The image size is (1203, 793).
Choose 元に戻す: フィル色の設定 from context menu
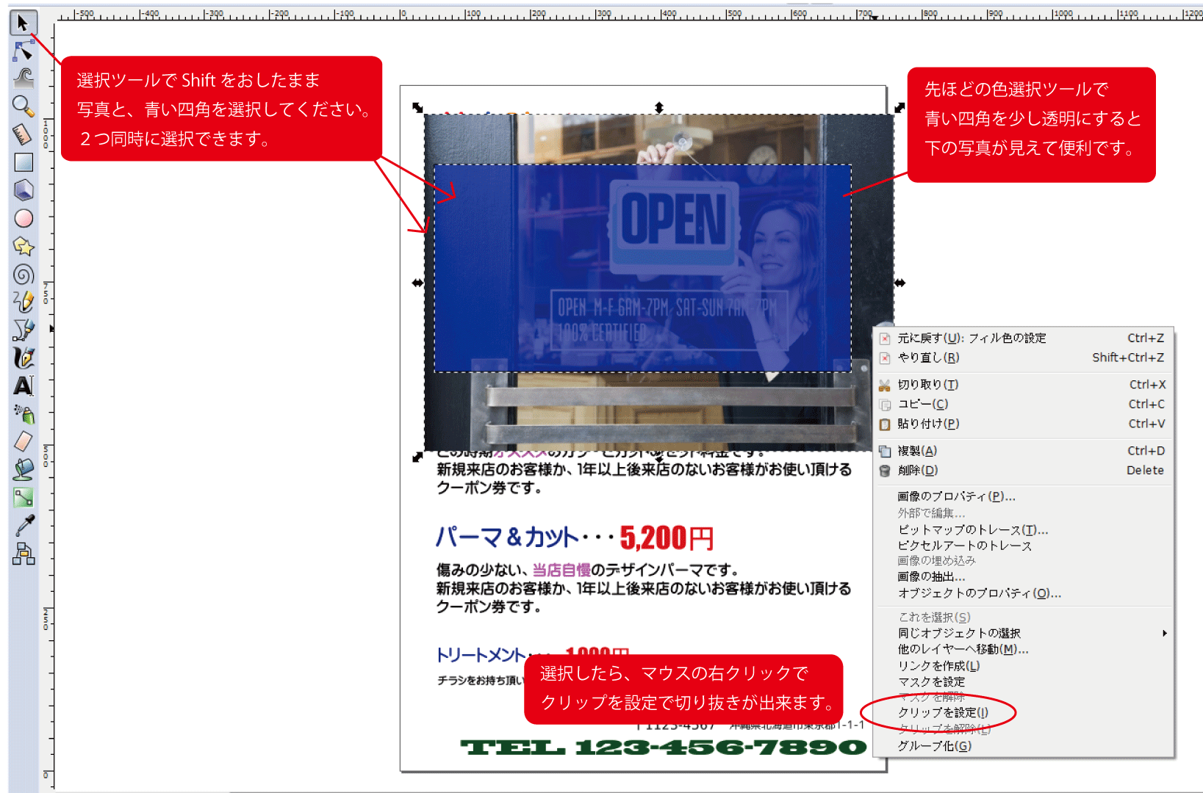1023,338
